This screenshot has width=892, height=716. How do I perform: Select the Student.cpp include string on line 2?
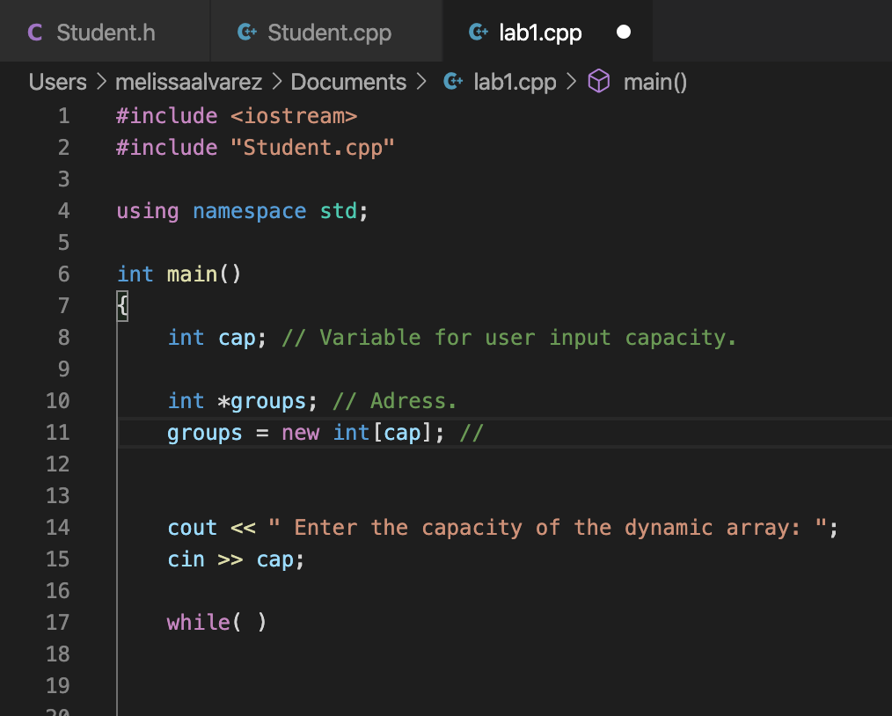314,147
